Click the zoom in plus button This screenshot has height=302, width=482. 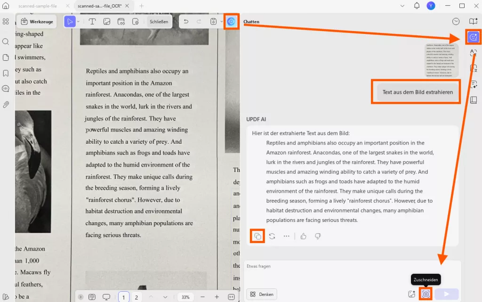(217, 297)
